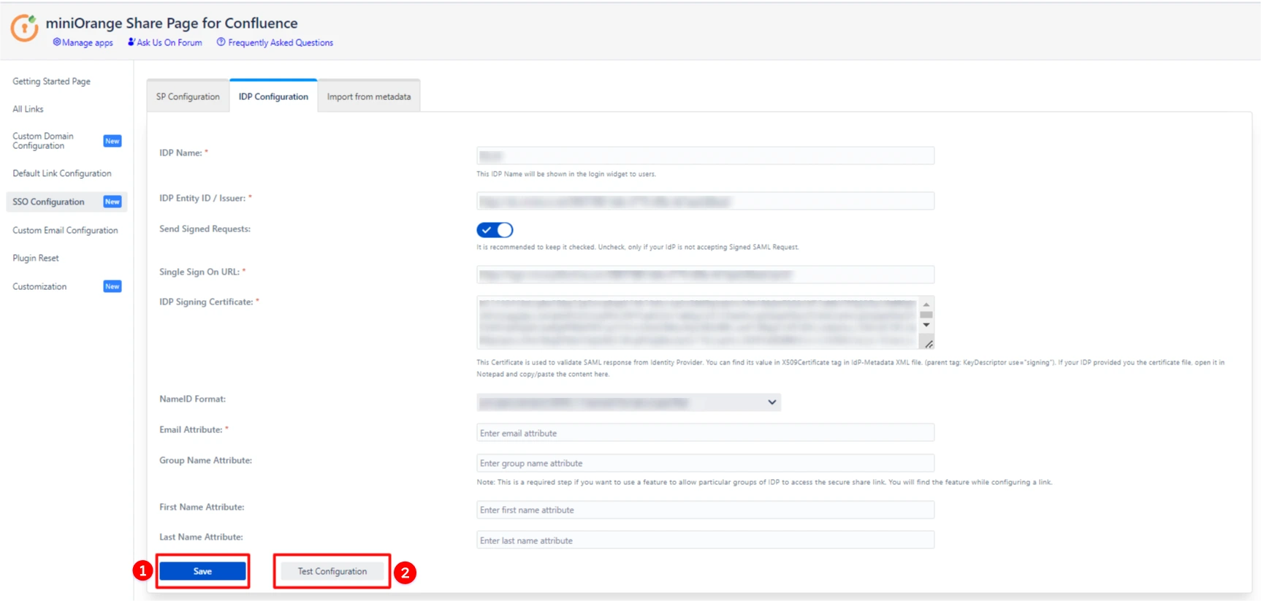Open Plugin Reset in sidebar
This screenshot has width=1261, height=601.
coord(36,259)
